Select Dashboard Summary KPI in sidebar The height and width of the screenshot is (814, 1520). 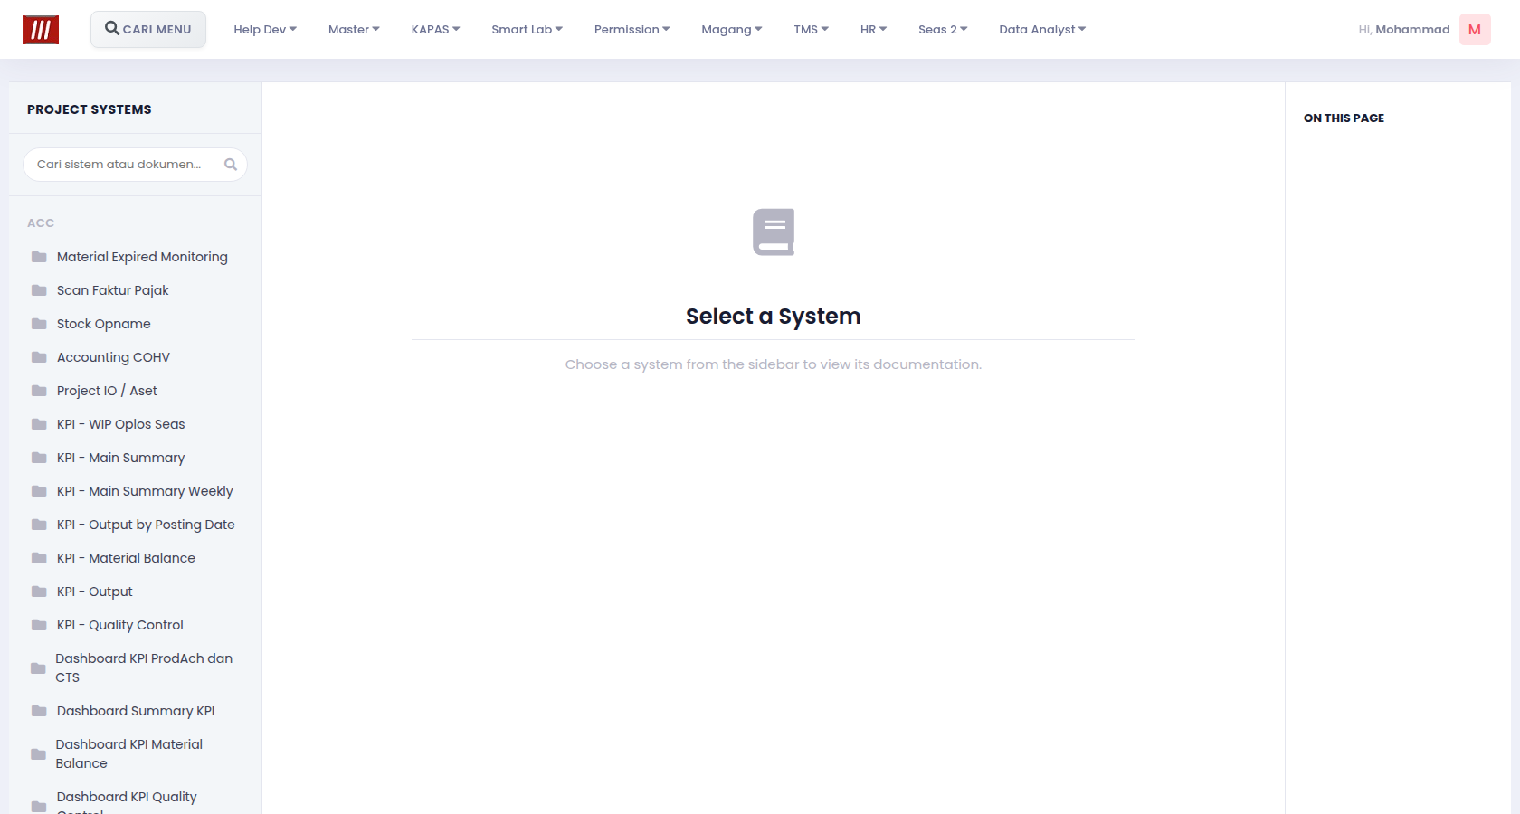[135, 711]
